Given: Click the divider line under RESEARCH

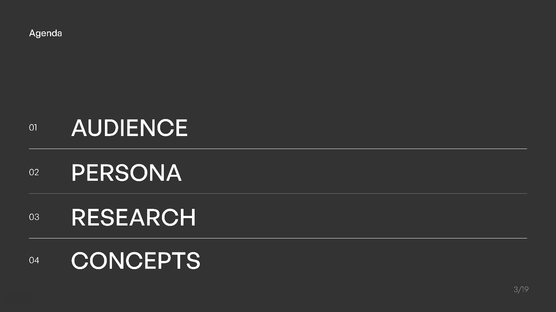Looking at the screenshot, I should pos(278,238).
